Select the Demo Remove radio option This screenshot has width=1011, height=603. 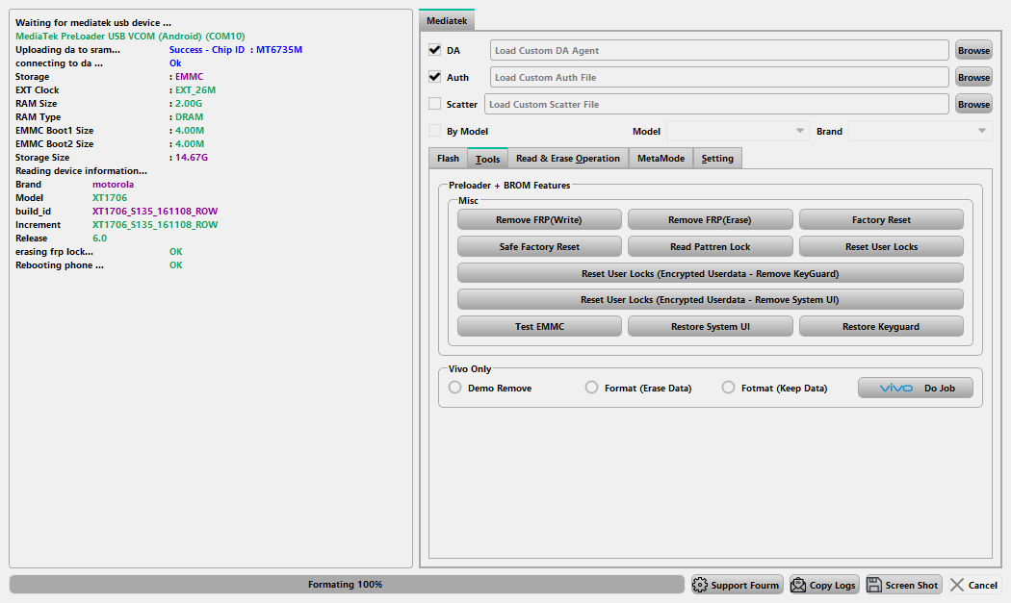click(455, 388)
